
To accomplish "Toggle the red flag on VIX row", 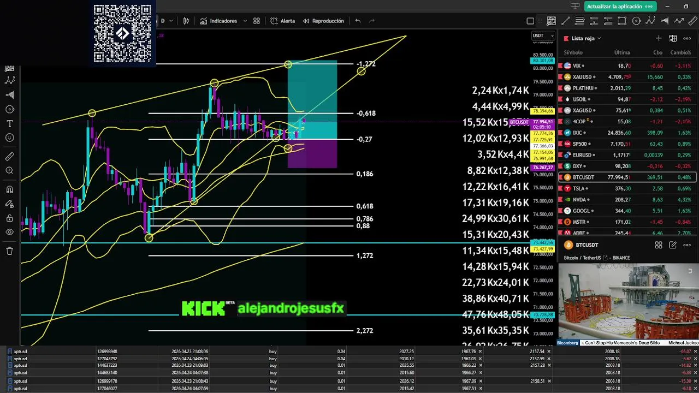I will pos(560,66).
